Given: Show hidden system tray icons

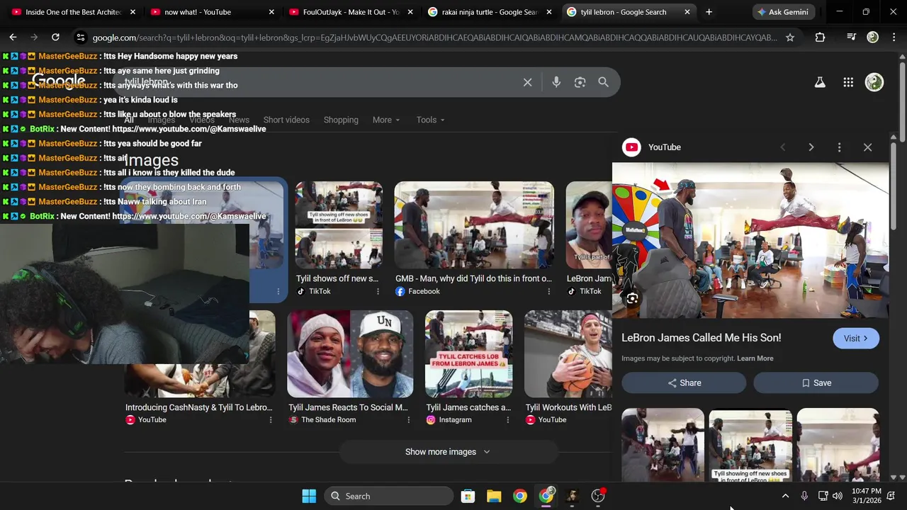Looking at the screenshot, I should (785, 496).
